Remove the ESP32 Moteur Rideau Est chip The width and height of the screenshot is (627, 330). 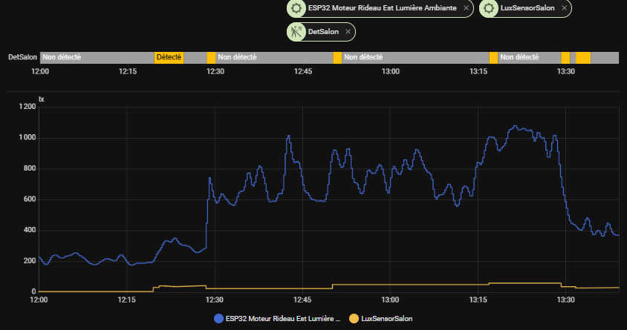tap(466, 8)
